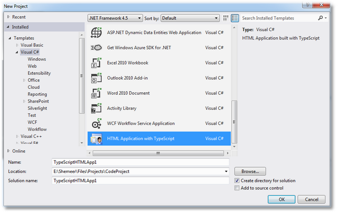Open the Sort by Default dropdown
This screenshot has width=338, height=214.
pyautogui.click(x=190, y=18)
